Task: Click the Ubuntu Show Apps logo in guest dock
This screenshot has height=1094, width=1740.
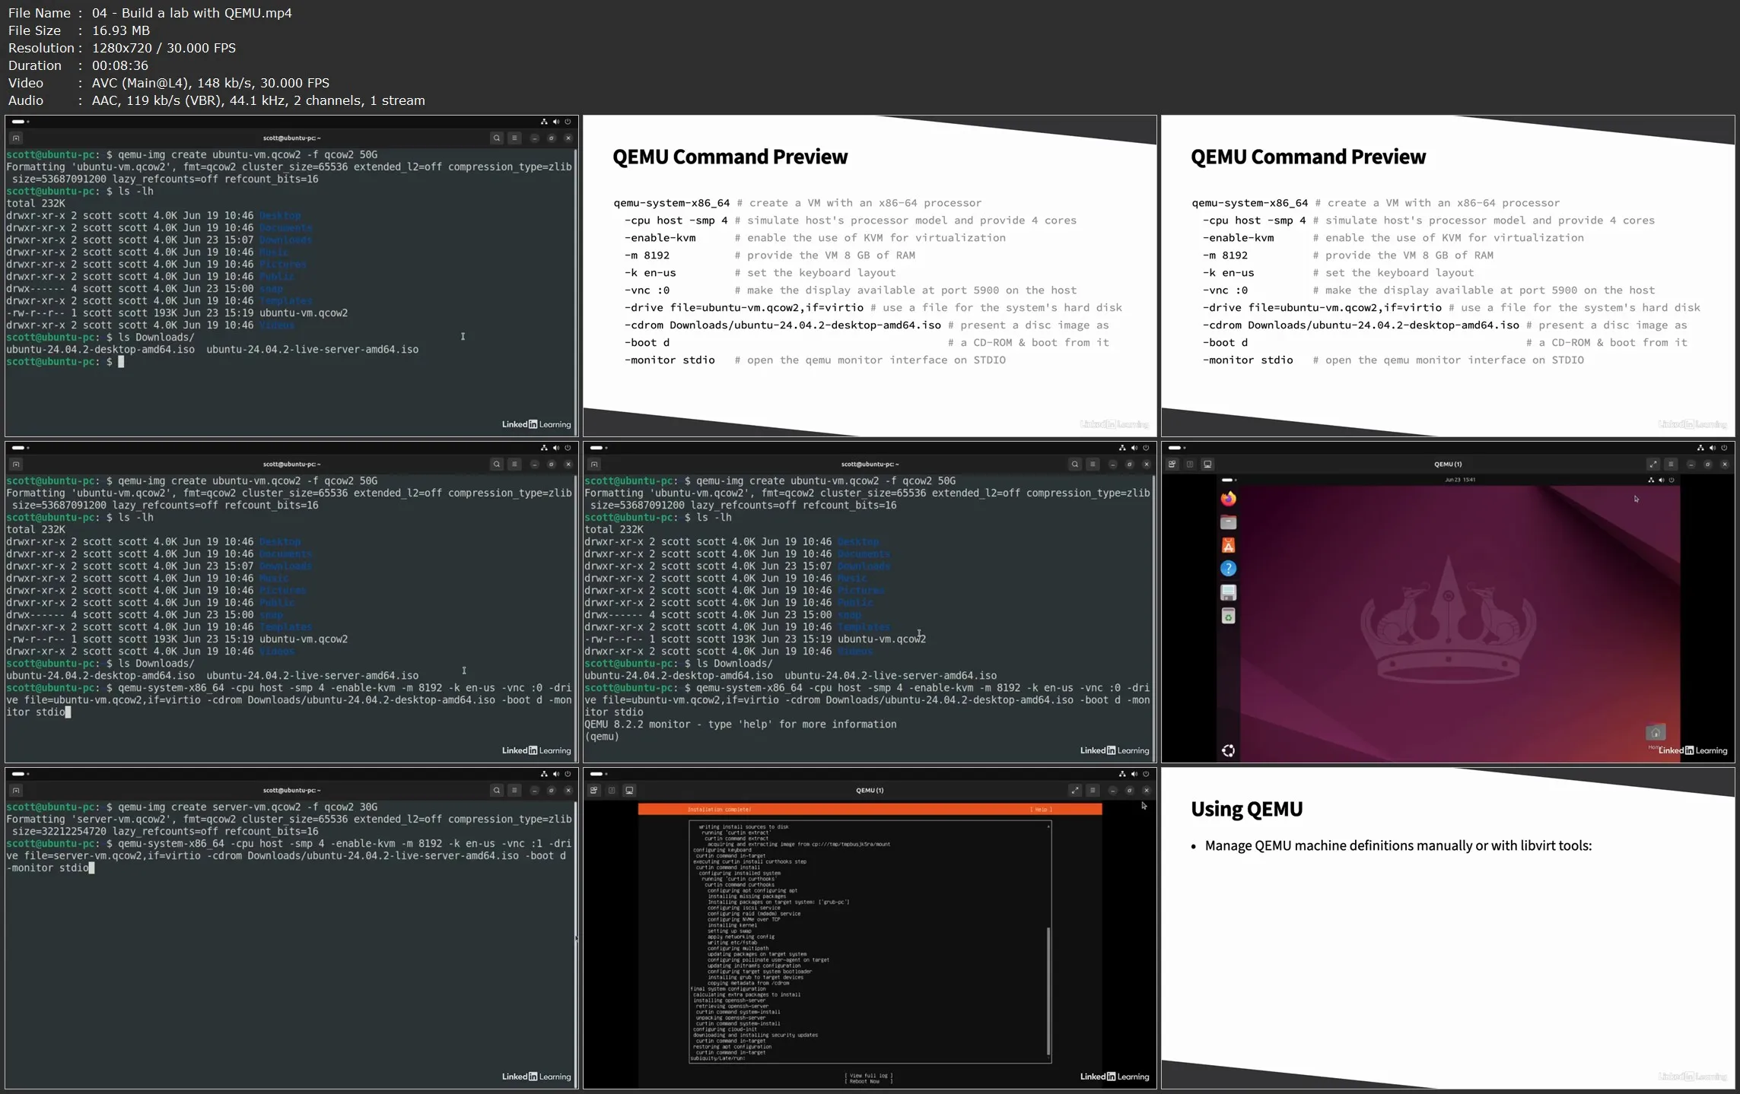Action: click(x=1228, y=750)
